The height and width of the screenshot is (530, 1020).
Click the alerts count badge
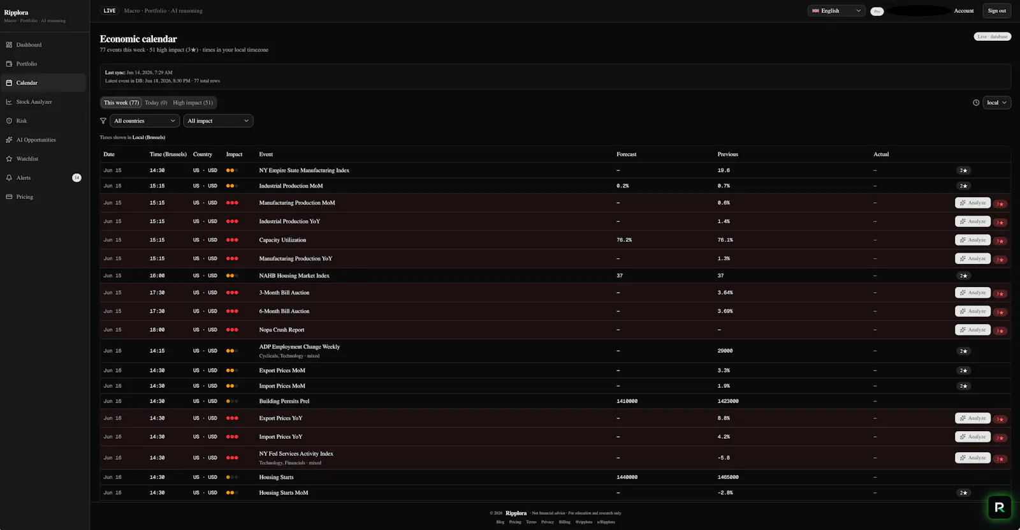tap(76, 178)
